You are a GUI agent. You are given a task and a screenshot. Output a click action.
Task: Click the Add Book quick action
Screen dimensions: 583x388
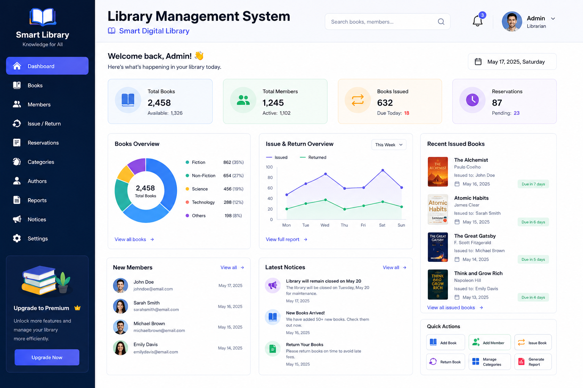(446, 343)
